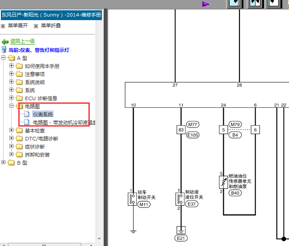Click the 电路图 - 带发动机冷却液温度 document icon
The height and width of the screenshot is (246, 289).
coord(27,122)
